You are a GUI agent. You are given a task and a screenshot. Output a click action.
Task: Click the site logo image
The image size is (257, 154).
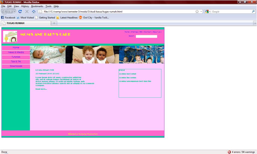tap(10, 37)
